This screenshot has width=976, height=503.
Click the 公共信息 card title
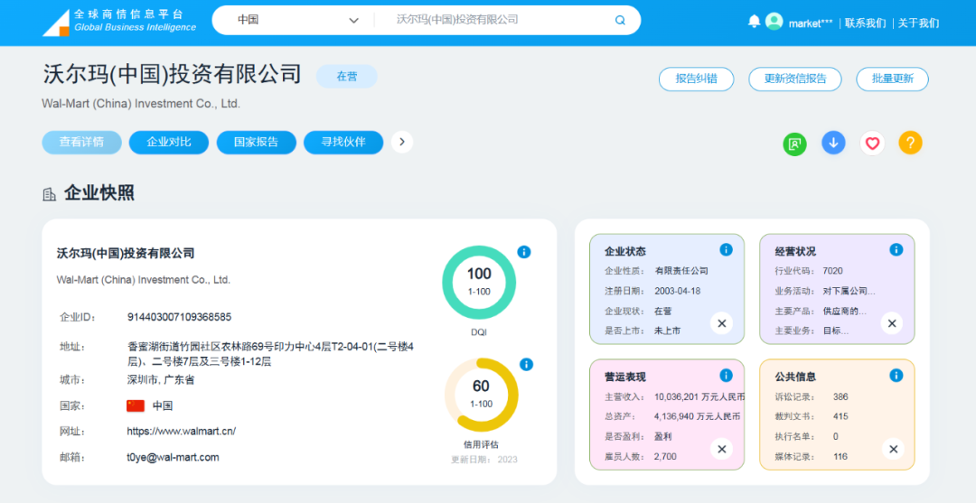pos(795,377)
